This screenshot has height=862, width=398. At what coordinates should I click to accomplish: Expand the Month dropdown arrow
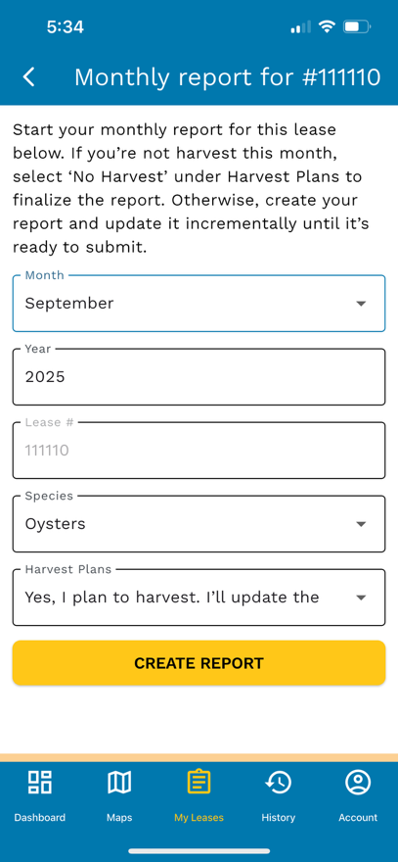pyautogui.click(x=361, y=304)
